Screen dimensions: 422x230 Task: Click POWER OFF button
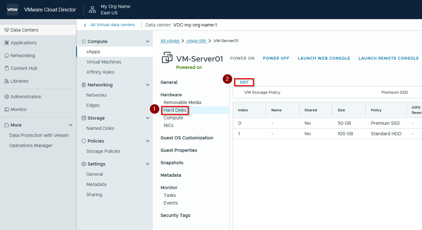coord(276,58)
